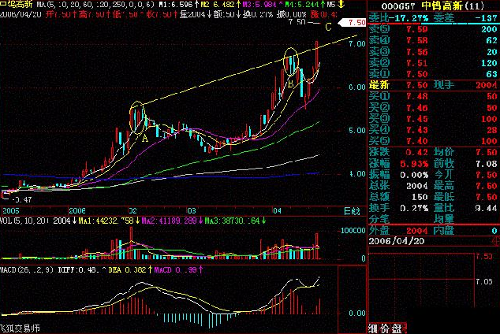Click the white 7.50 current price tag

tap(353, 22)
